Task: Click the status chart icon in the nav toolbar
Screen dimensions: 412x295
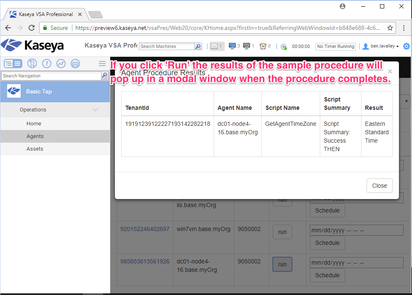Action: point(61,63)
